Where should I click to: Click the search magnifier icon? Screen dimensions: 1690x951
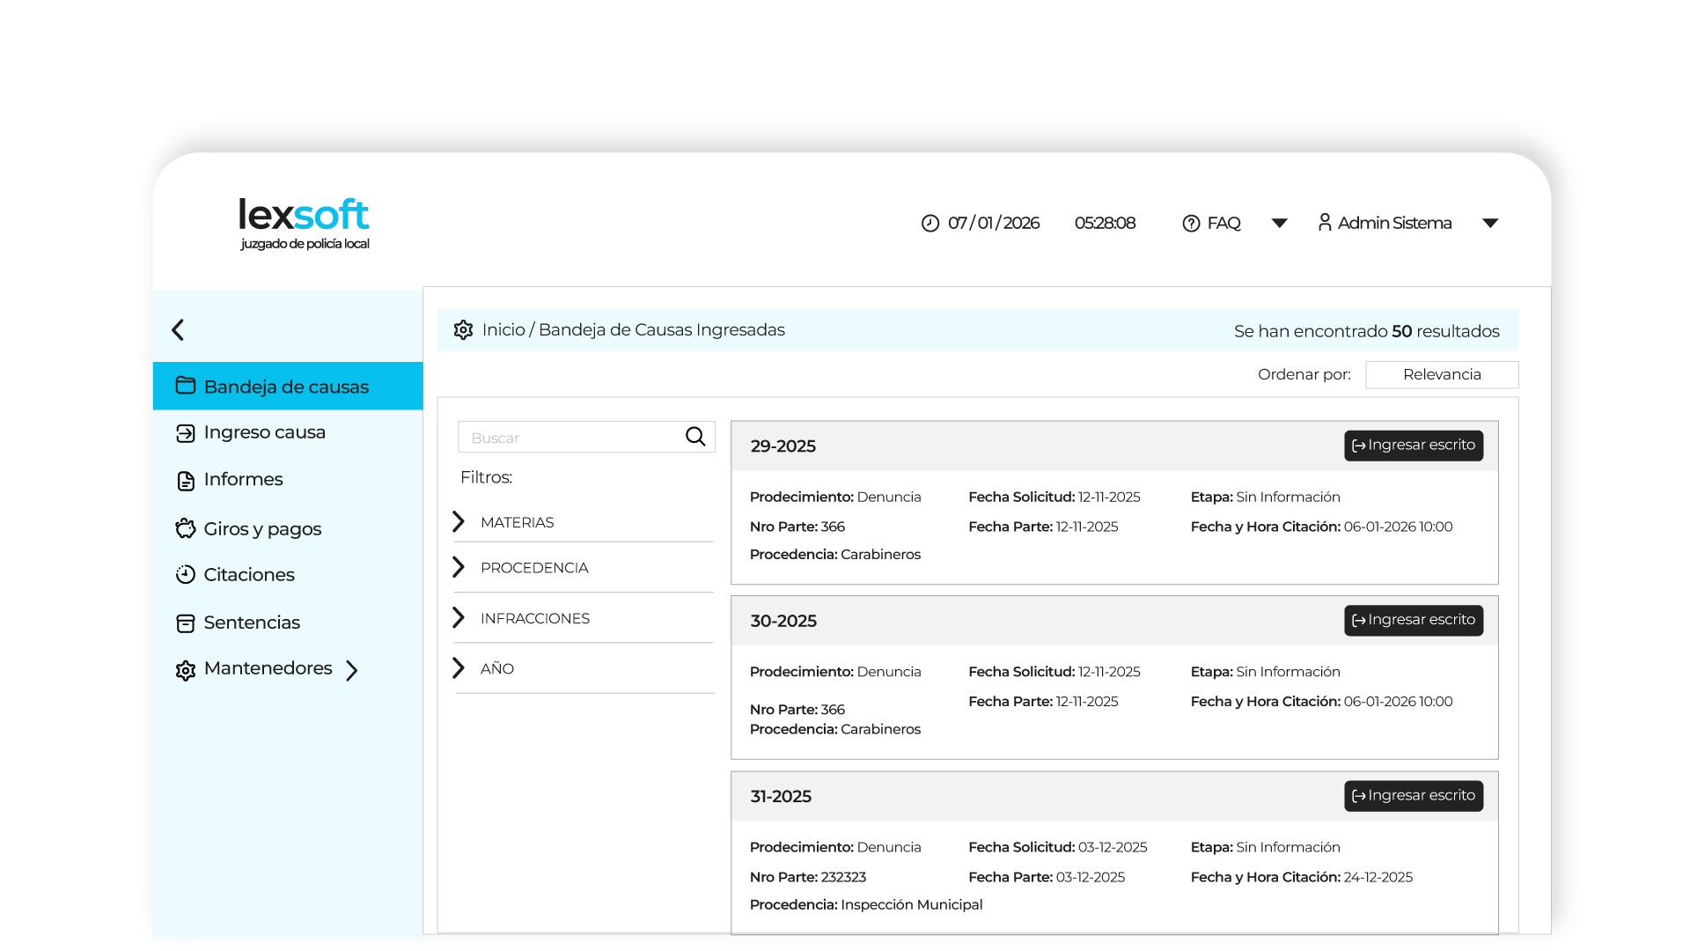695,437
